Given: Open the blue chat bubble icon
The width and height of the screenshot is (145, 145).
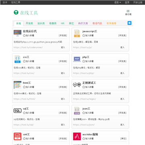Looking at the screenshot, I should pyautogui.click(x=129, y=23).
